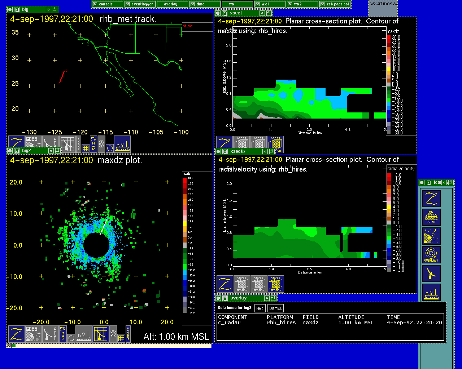Toggle the BOUNDS icon in big2 toolbar

pyautogui.click(x=128, y=334)
